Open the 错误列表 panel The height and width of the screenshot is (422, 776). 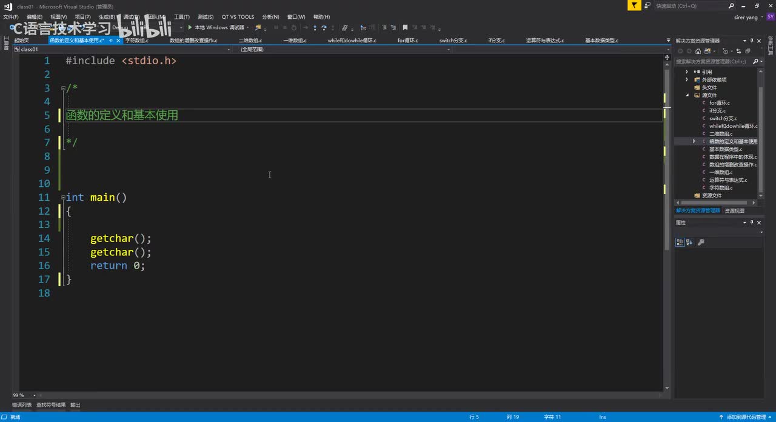click(x=22, y=404)
